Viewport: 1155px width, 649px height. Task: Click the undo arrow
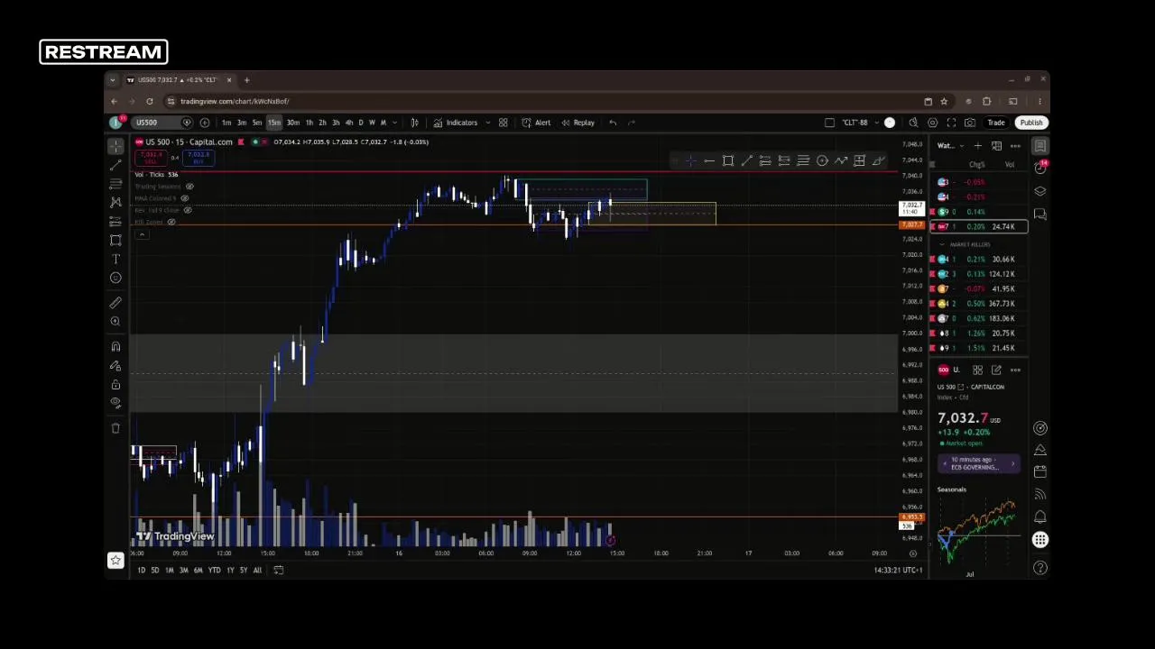(x=613, y=123)
